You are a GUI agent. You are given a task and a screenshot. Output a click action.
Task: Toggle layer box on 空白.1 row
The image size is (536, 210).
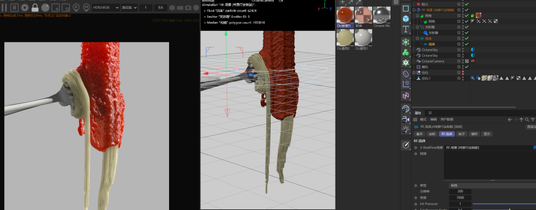[459, 78]
